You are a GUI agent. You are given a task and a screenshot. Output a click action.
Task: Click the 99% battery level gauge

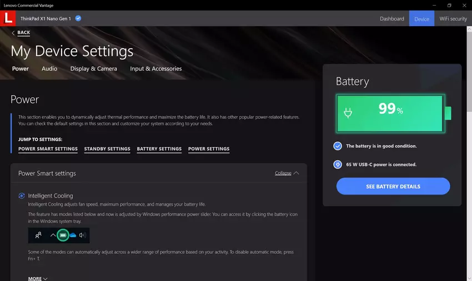(390, 113)
